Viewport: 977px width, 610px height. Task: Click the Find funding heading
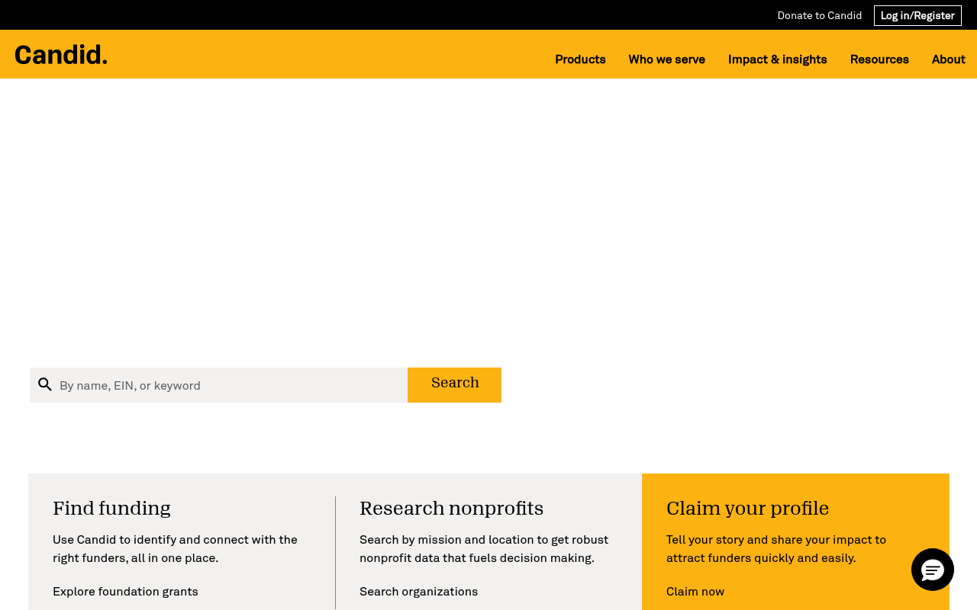pos(111,509)
